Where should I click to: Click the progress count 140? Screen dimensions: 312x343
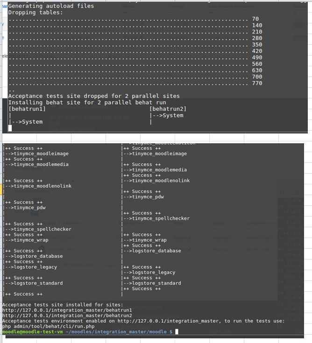pos(257,25)
